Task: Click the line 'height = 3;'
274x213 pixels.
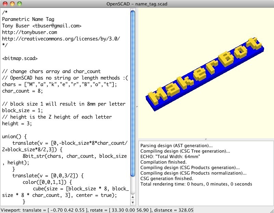Action: click(17, 123)
